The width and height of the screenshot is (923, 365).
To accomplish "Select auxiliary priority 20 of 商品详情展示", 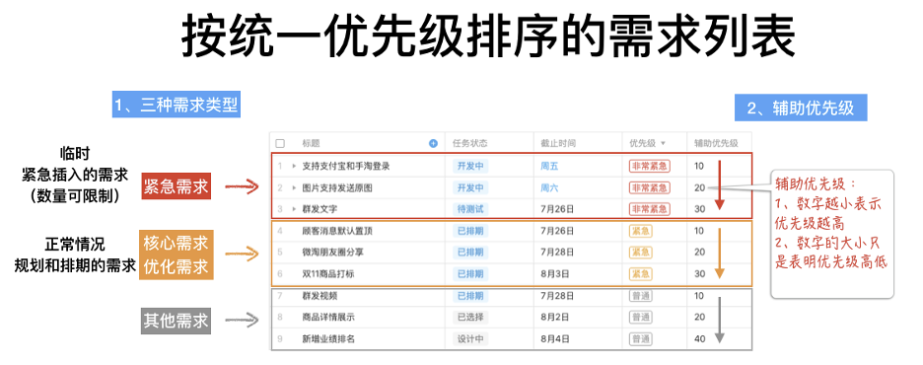I will 699,317.
